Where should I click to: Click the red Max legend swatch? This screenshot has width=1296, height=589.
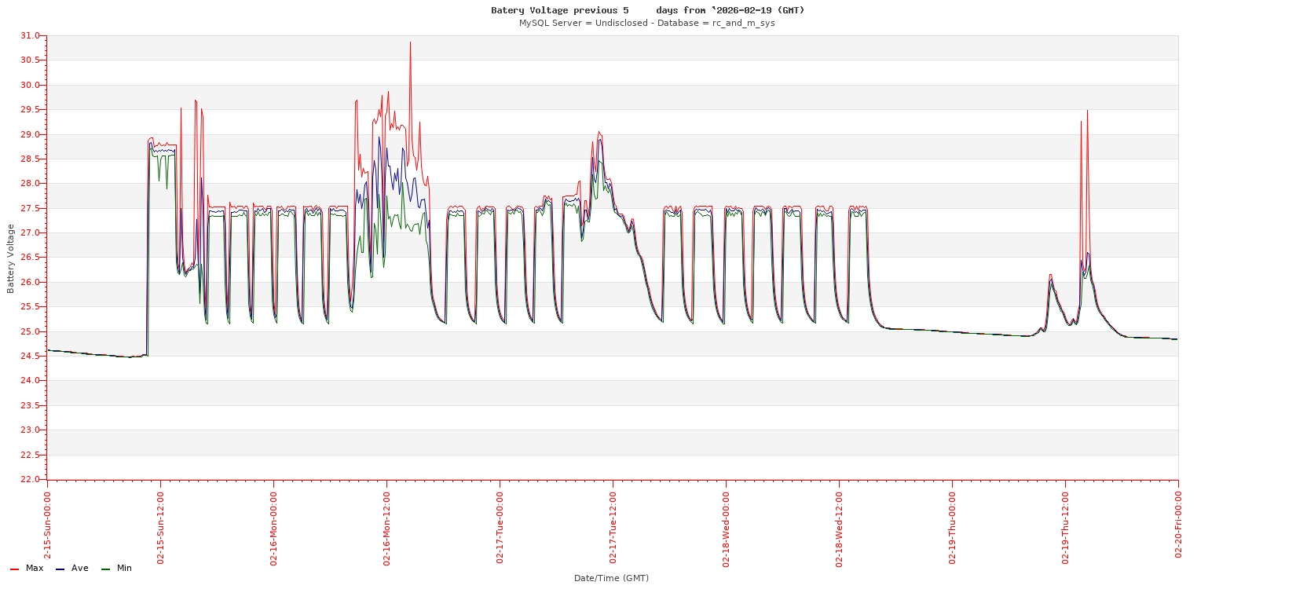14,569
